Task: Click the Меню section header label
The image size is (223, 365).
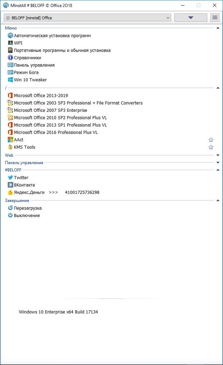Action: click(11, 28)
